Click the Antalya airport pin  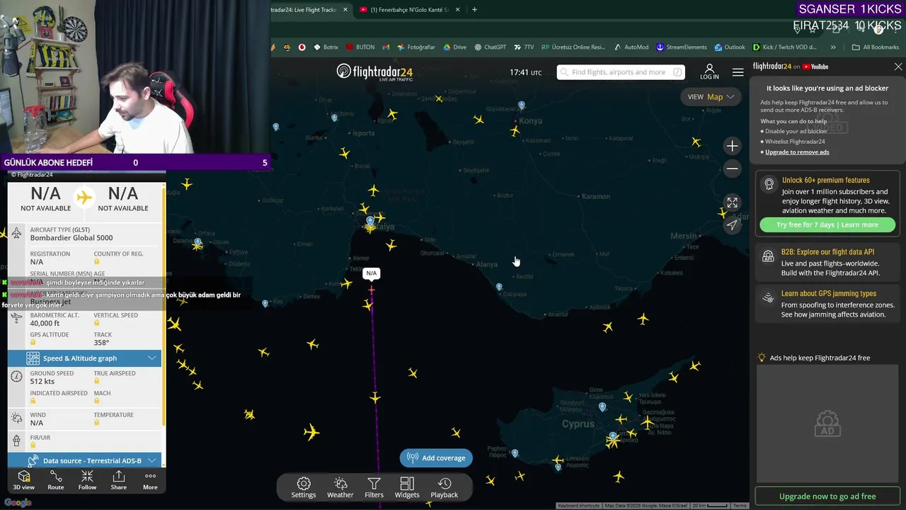click(369, 222)
